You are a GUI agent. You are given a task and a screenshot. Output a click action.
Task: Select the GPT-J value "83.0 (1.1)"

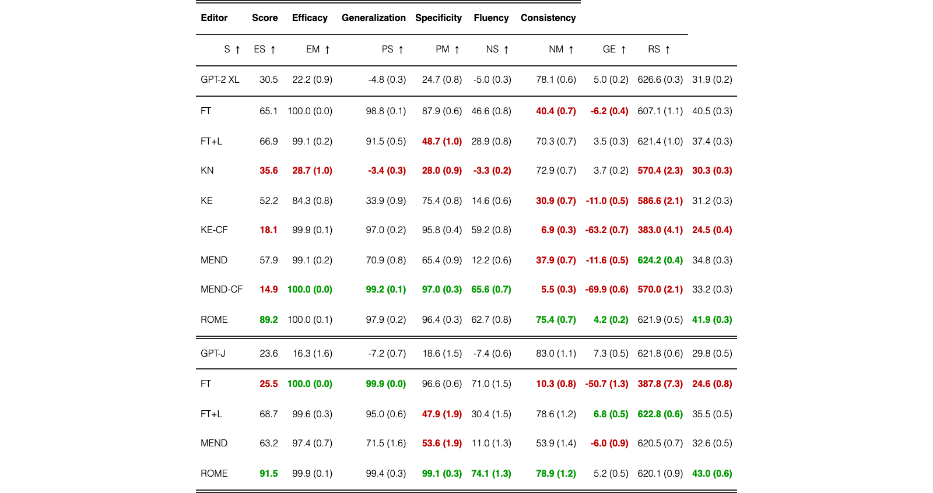coord(556,354)
